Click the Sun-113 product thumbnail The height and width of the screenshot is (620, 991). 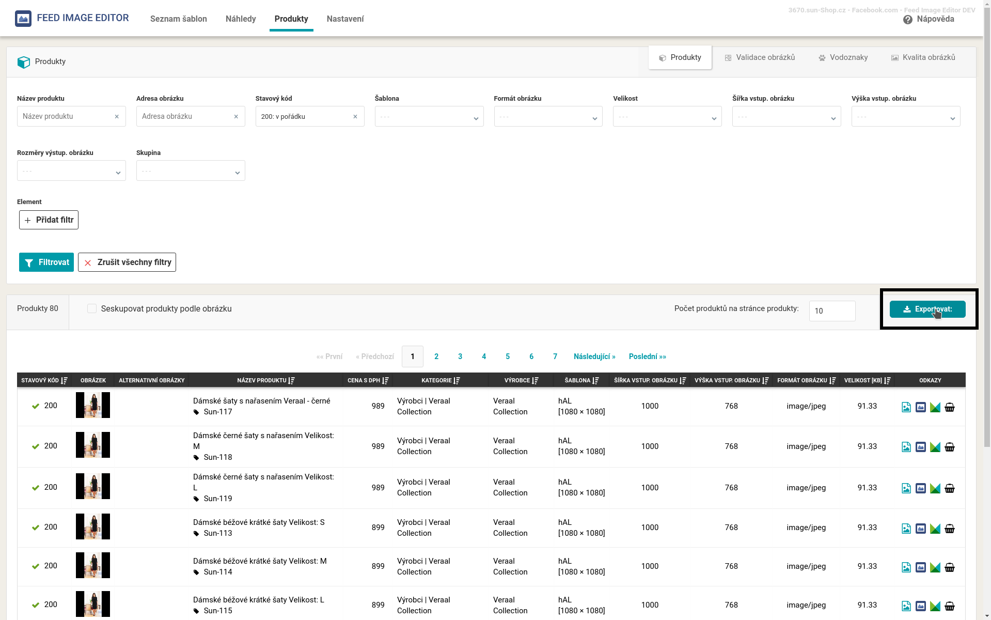(x=93, y=526)
